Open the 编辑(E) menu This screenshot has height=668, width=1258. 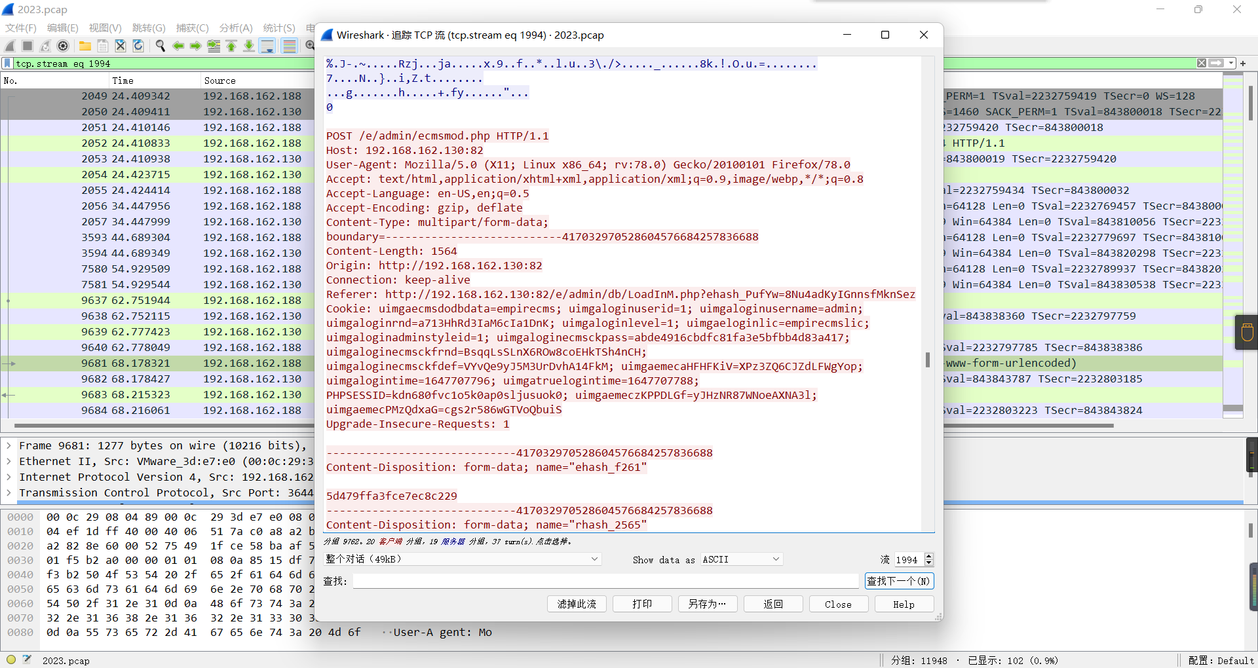point(63,28)
